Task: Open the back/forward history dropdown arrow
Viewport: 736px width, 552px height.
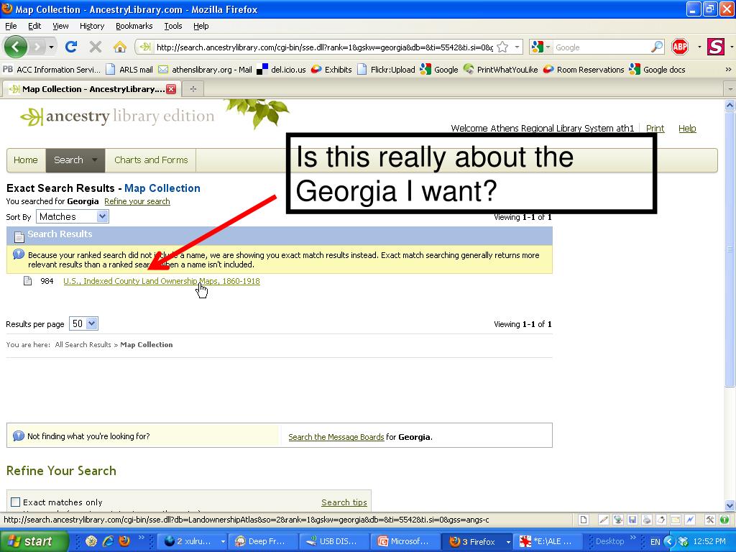Action: 51,47
